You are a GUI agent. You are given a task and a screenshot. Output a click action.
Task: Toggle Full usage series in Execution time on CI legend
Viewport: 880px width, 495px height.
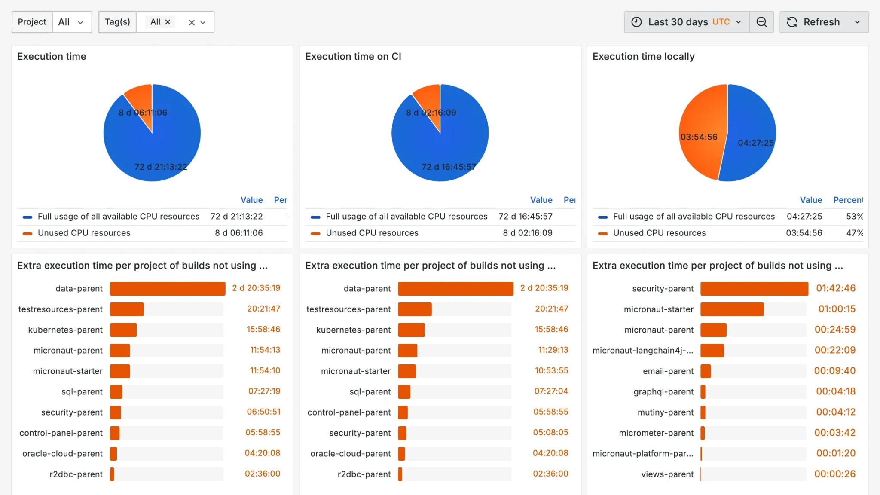(x=406, y=217)
